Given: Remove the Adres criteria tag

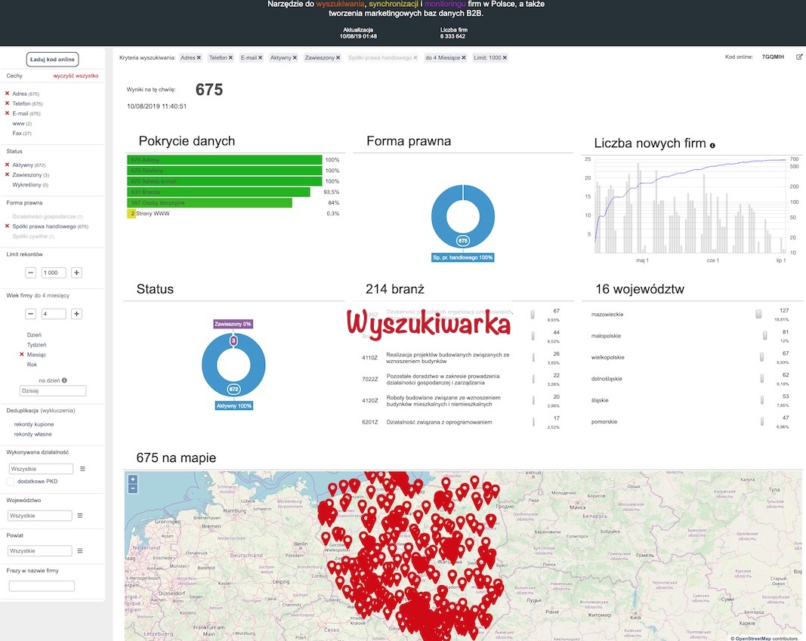Looking at the screenshot, I should [x=199, y=57].
